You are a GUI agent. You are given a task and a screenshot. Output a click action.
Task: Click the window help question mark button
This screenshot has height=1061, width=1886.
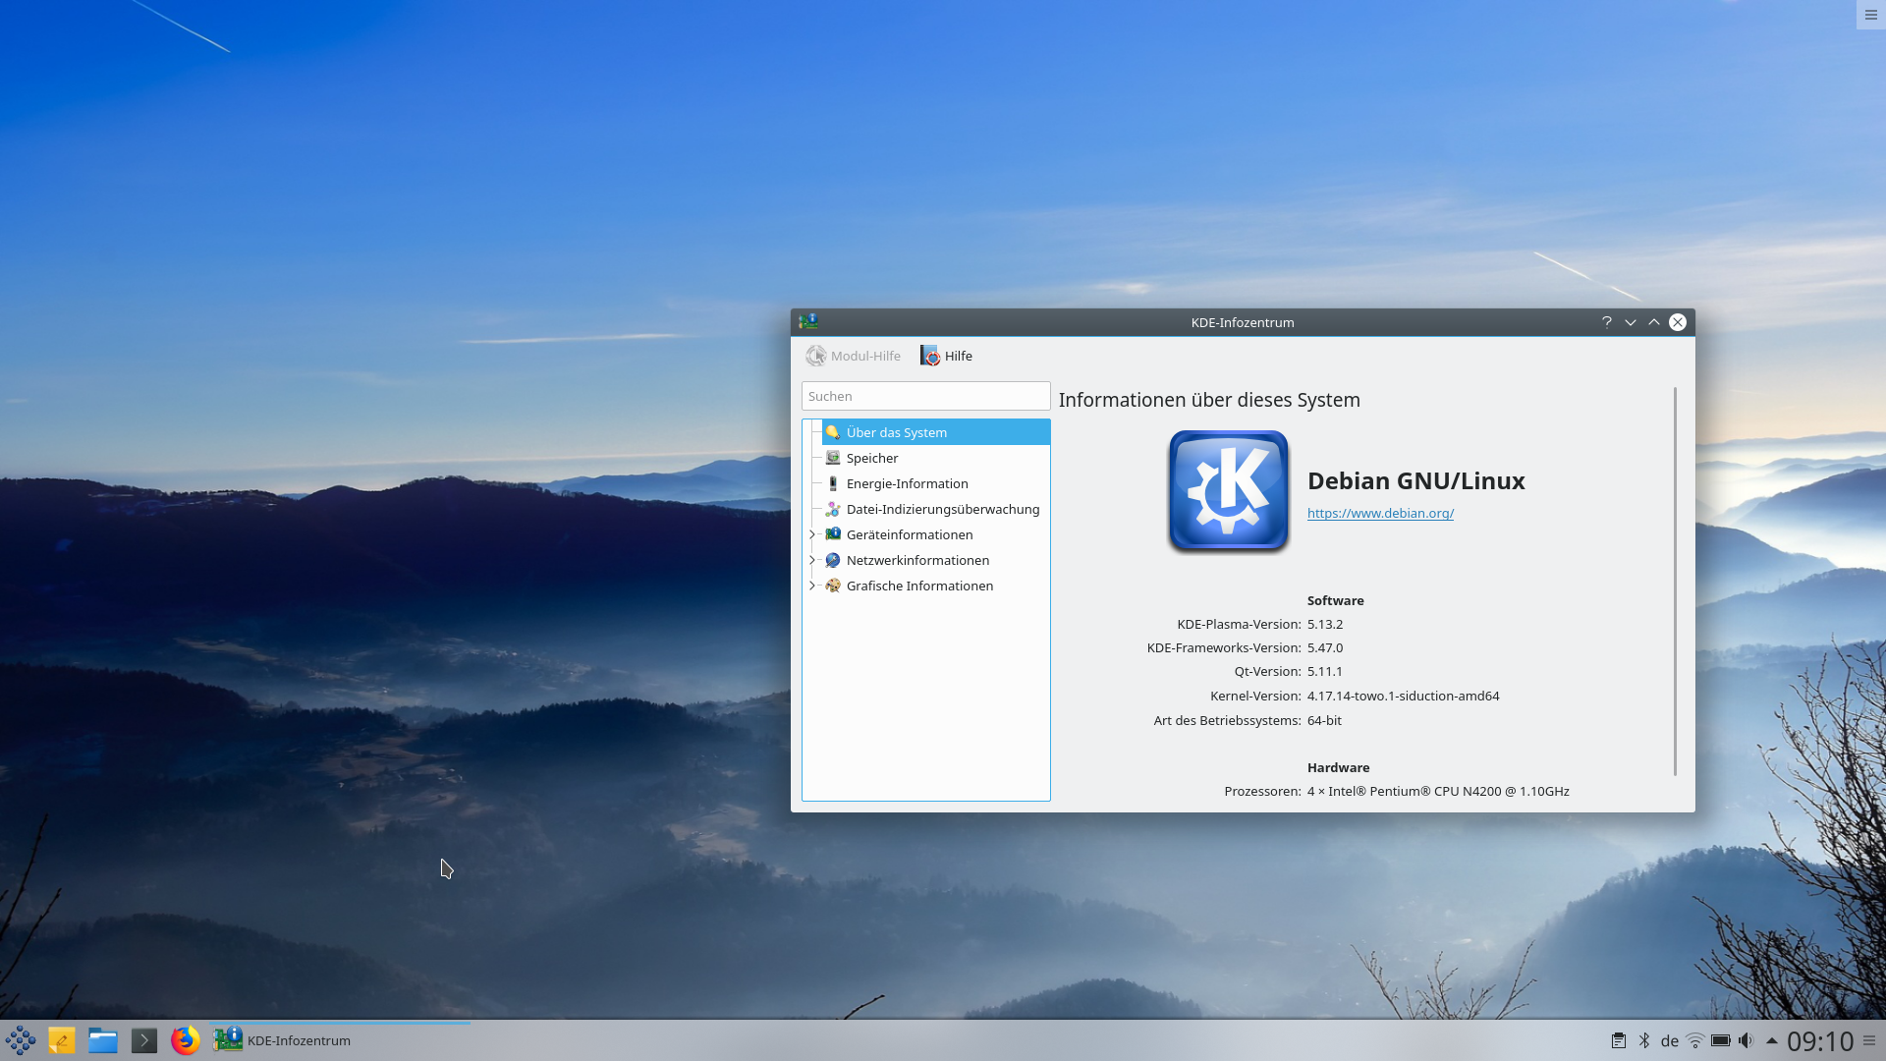point(1606,322)
